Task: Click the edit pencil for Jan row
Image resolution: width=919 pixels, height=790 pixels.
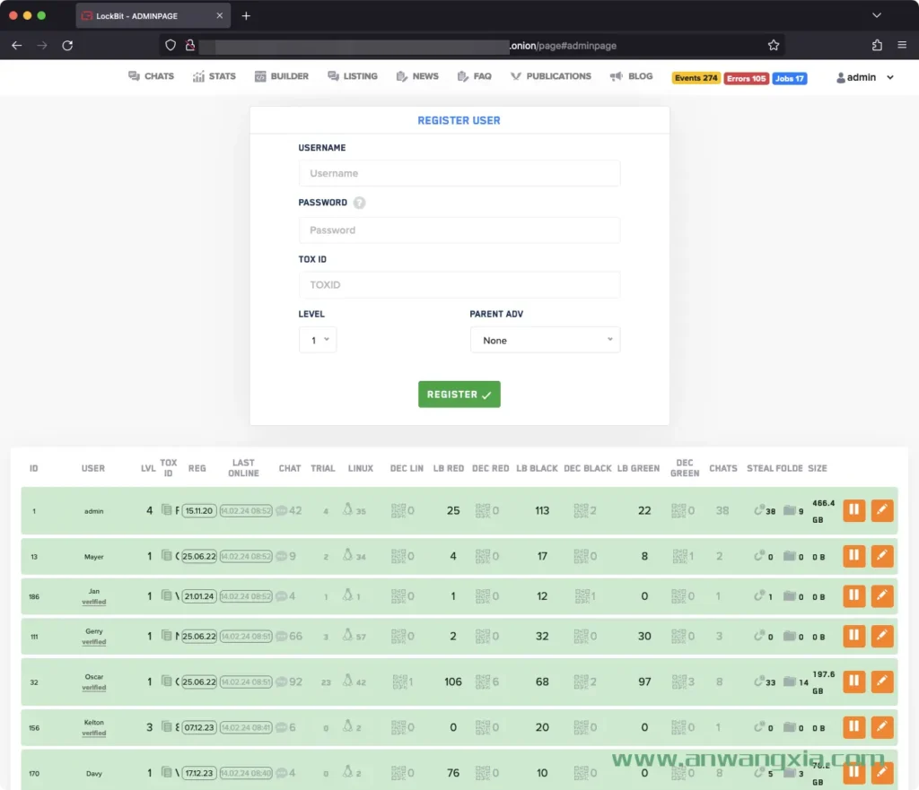Action: coord(882,595)
